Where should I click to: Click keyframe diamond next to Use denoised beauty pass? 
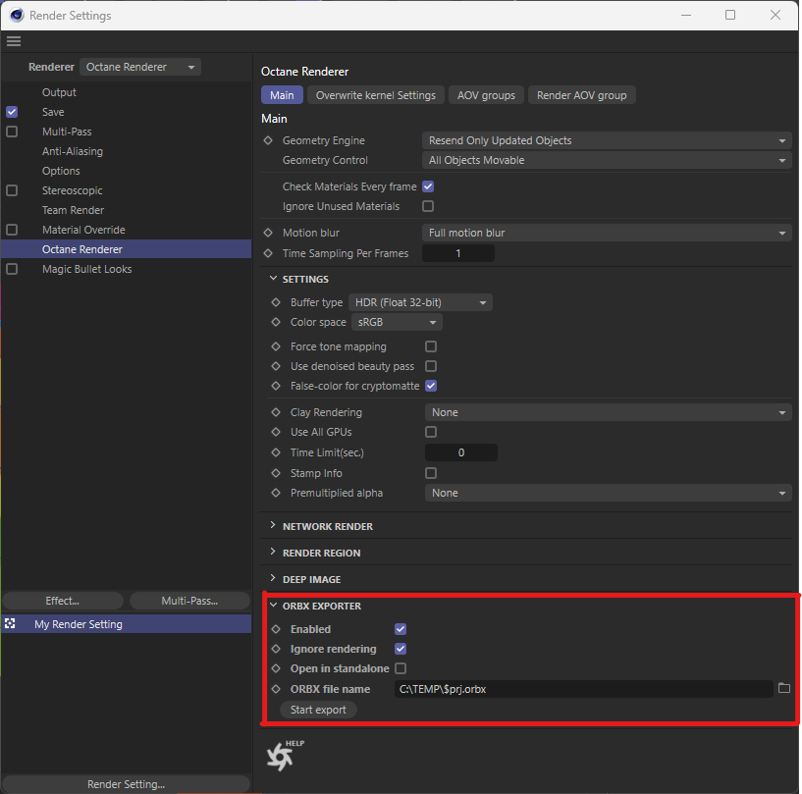click(276, 366)
